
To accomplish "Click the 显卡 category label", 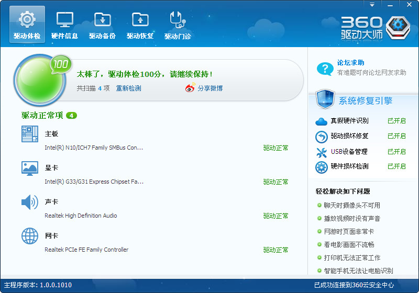I will tap(51, 168).
